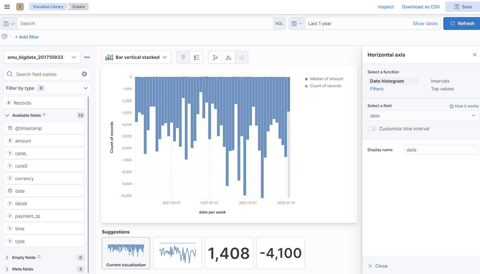The height and width of the screenshot is (274, 480).
Task: Focus the Display name input field
Action: point(441,150)
